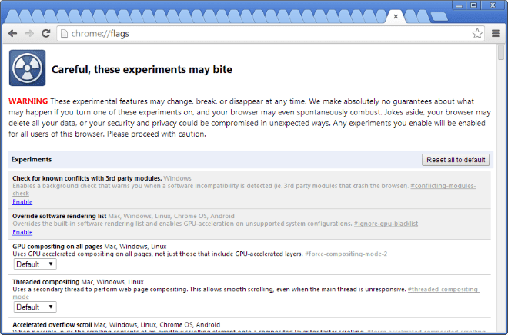
Task: Open the Chrome hamburger menu
Action: pyautogui.click(x=496, y=33)
